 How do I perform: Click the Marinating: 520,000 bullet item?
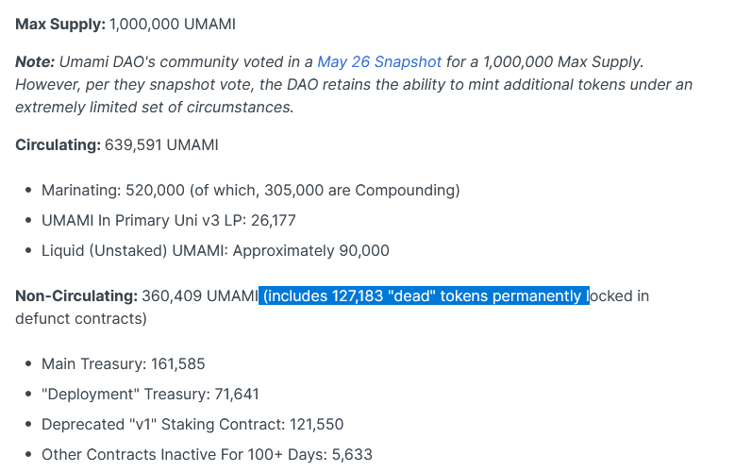pyautogui.click(x=251, y=191)
